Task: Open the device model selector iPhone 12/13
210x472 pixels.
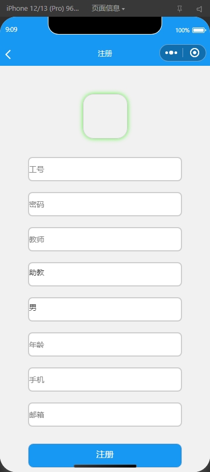Action: tap(43, 9)
